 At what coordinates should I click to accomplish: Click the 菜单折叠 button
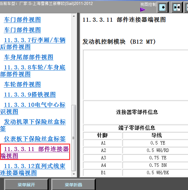pos(73,185)
